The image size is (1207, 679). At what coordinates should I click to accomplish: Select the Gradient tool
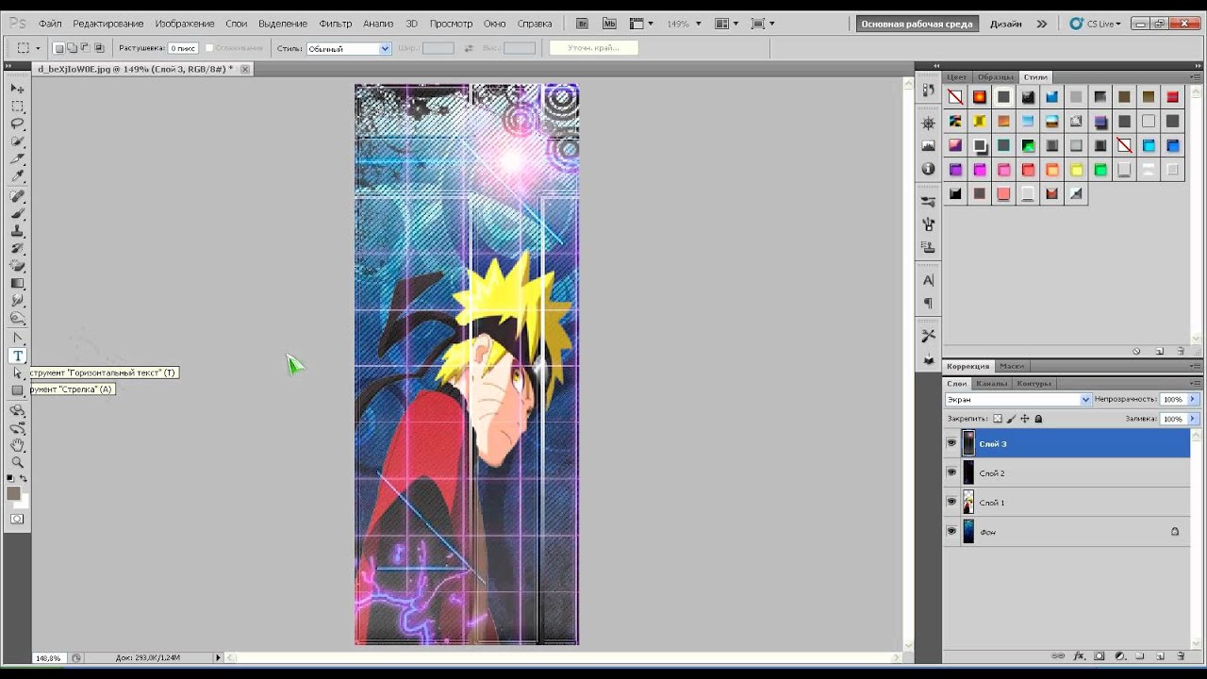tap(17, 283)
